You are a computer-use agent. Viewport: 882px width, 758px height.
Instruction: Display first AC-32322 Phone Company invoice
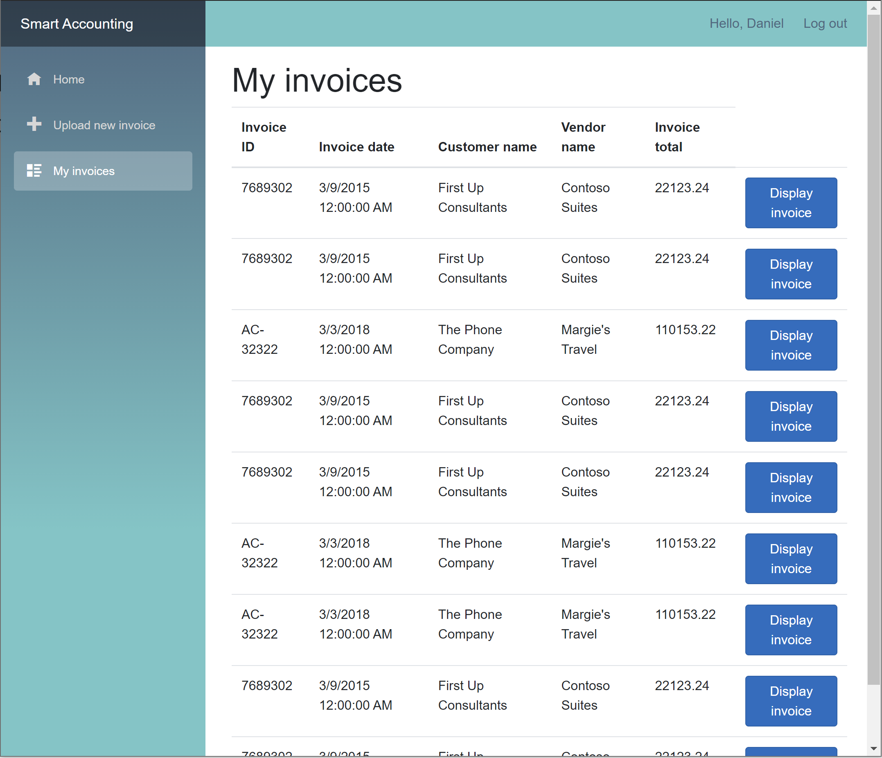pos(790,345)
